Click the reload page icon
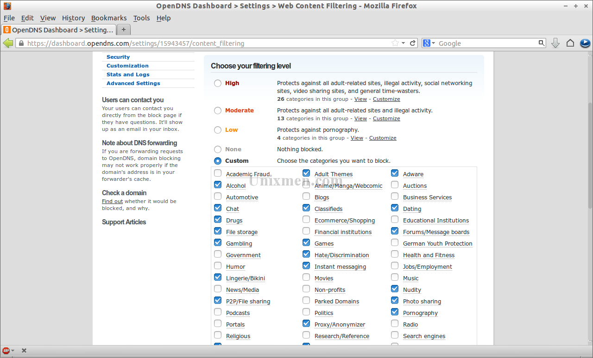Viewport: 593px width, 358px height. 413,43
